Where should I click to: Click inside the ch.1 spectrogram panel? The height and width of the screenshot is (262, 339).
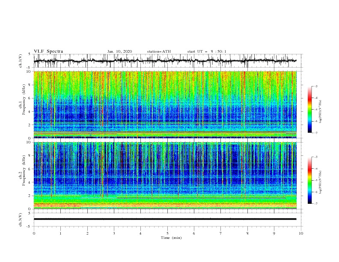pos(165,104)
